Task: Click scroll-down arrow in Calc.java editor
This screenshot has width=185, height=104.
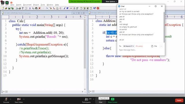Action: coord(85,89)
